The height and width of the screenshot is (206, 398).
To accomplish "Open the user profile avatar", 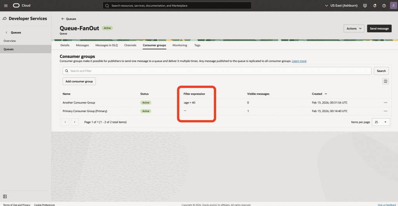I will point(393,5).
